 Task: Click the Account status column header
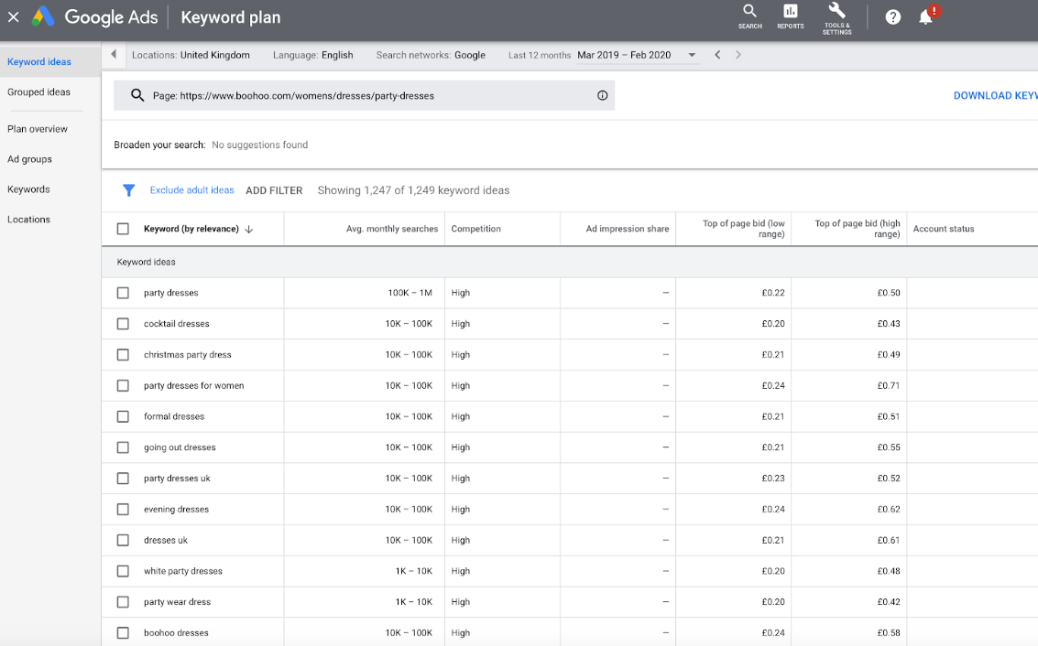tap(944, 229)
